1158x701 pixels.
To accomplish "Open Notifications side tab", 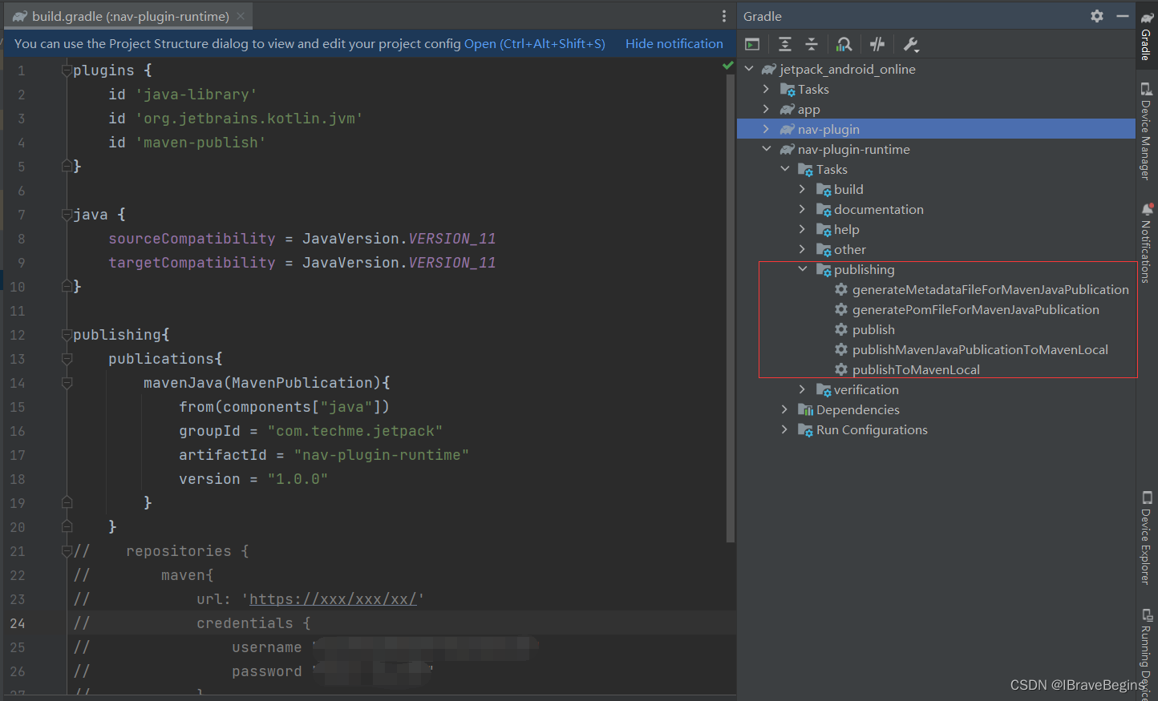I will coord(1147,243).
